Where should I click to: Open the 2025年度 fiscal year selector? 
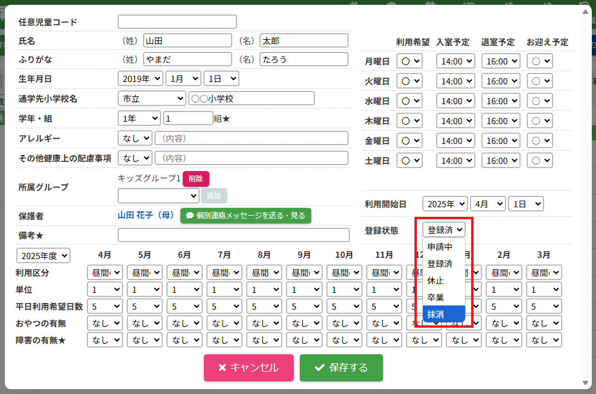click(x=43, y=255)
